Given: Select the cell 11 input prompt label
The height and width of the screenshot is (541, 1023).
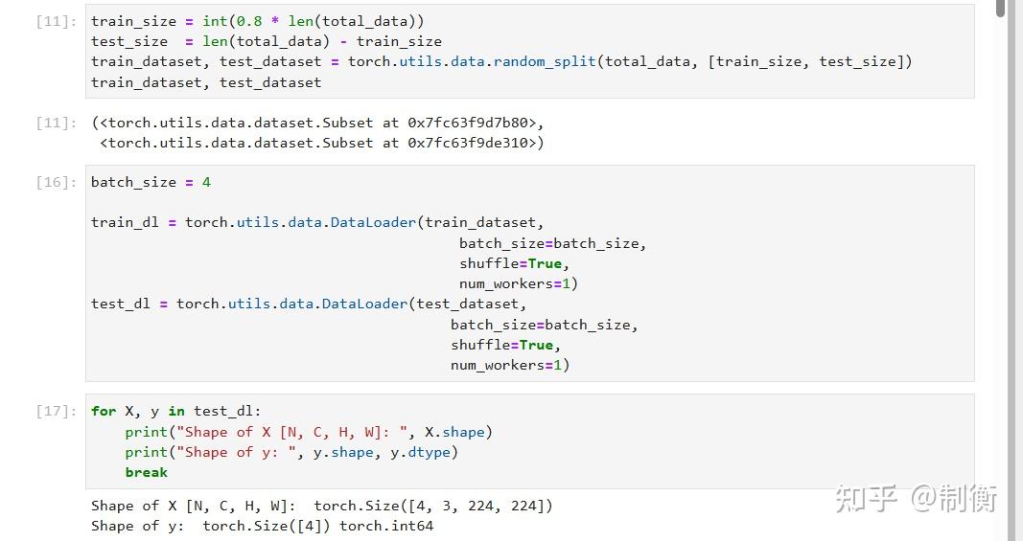Looking at the screenshot, I should 57,21.
